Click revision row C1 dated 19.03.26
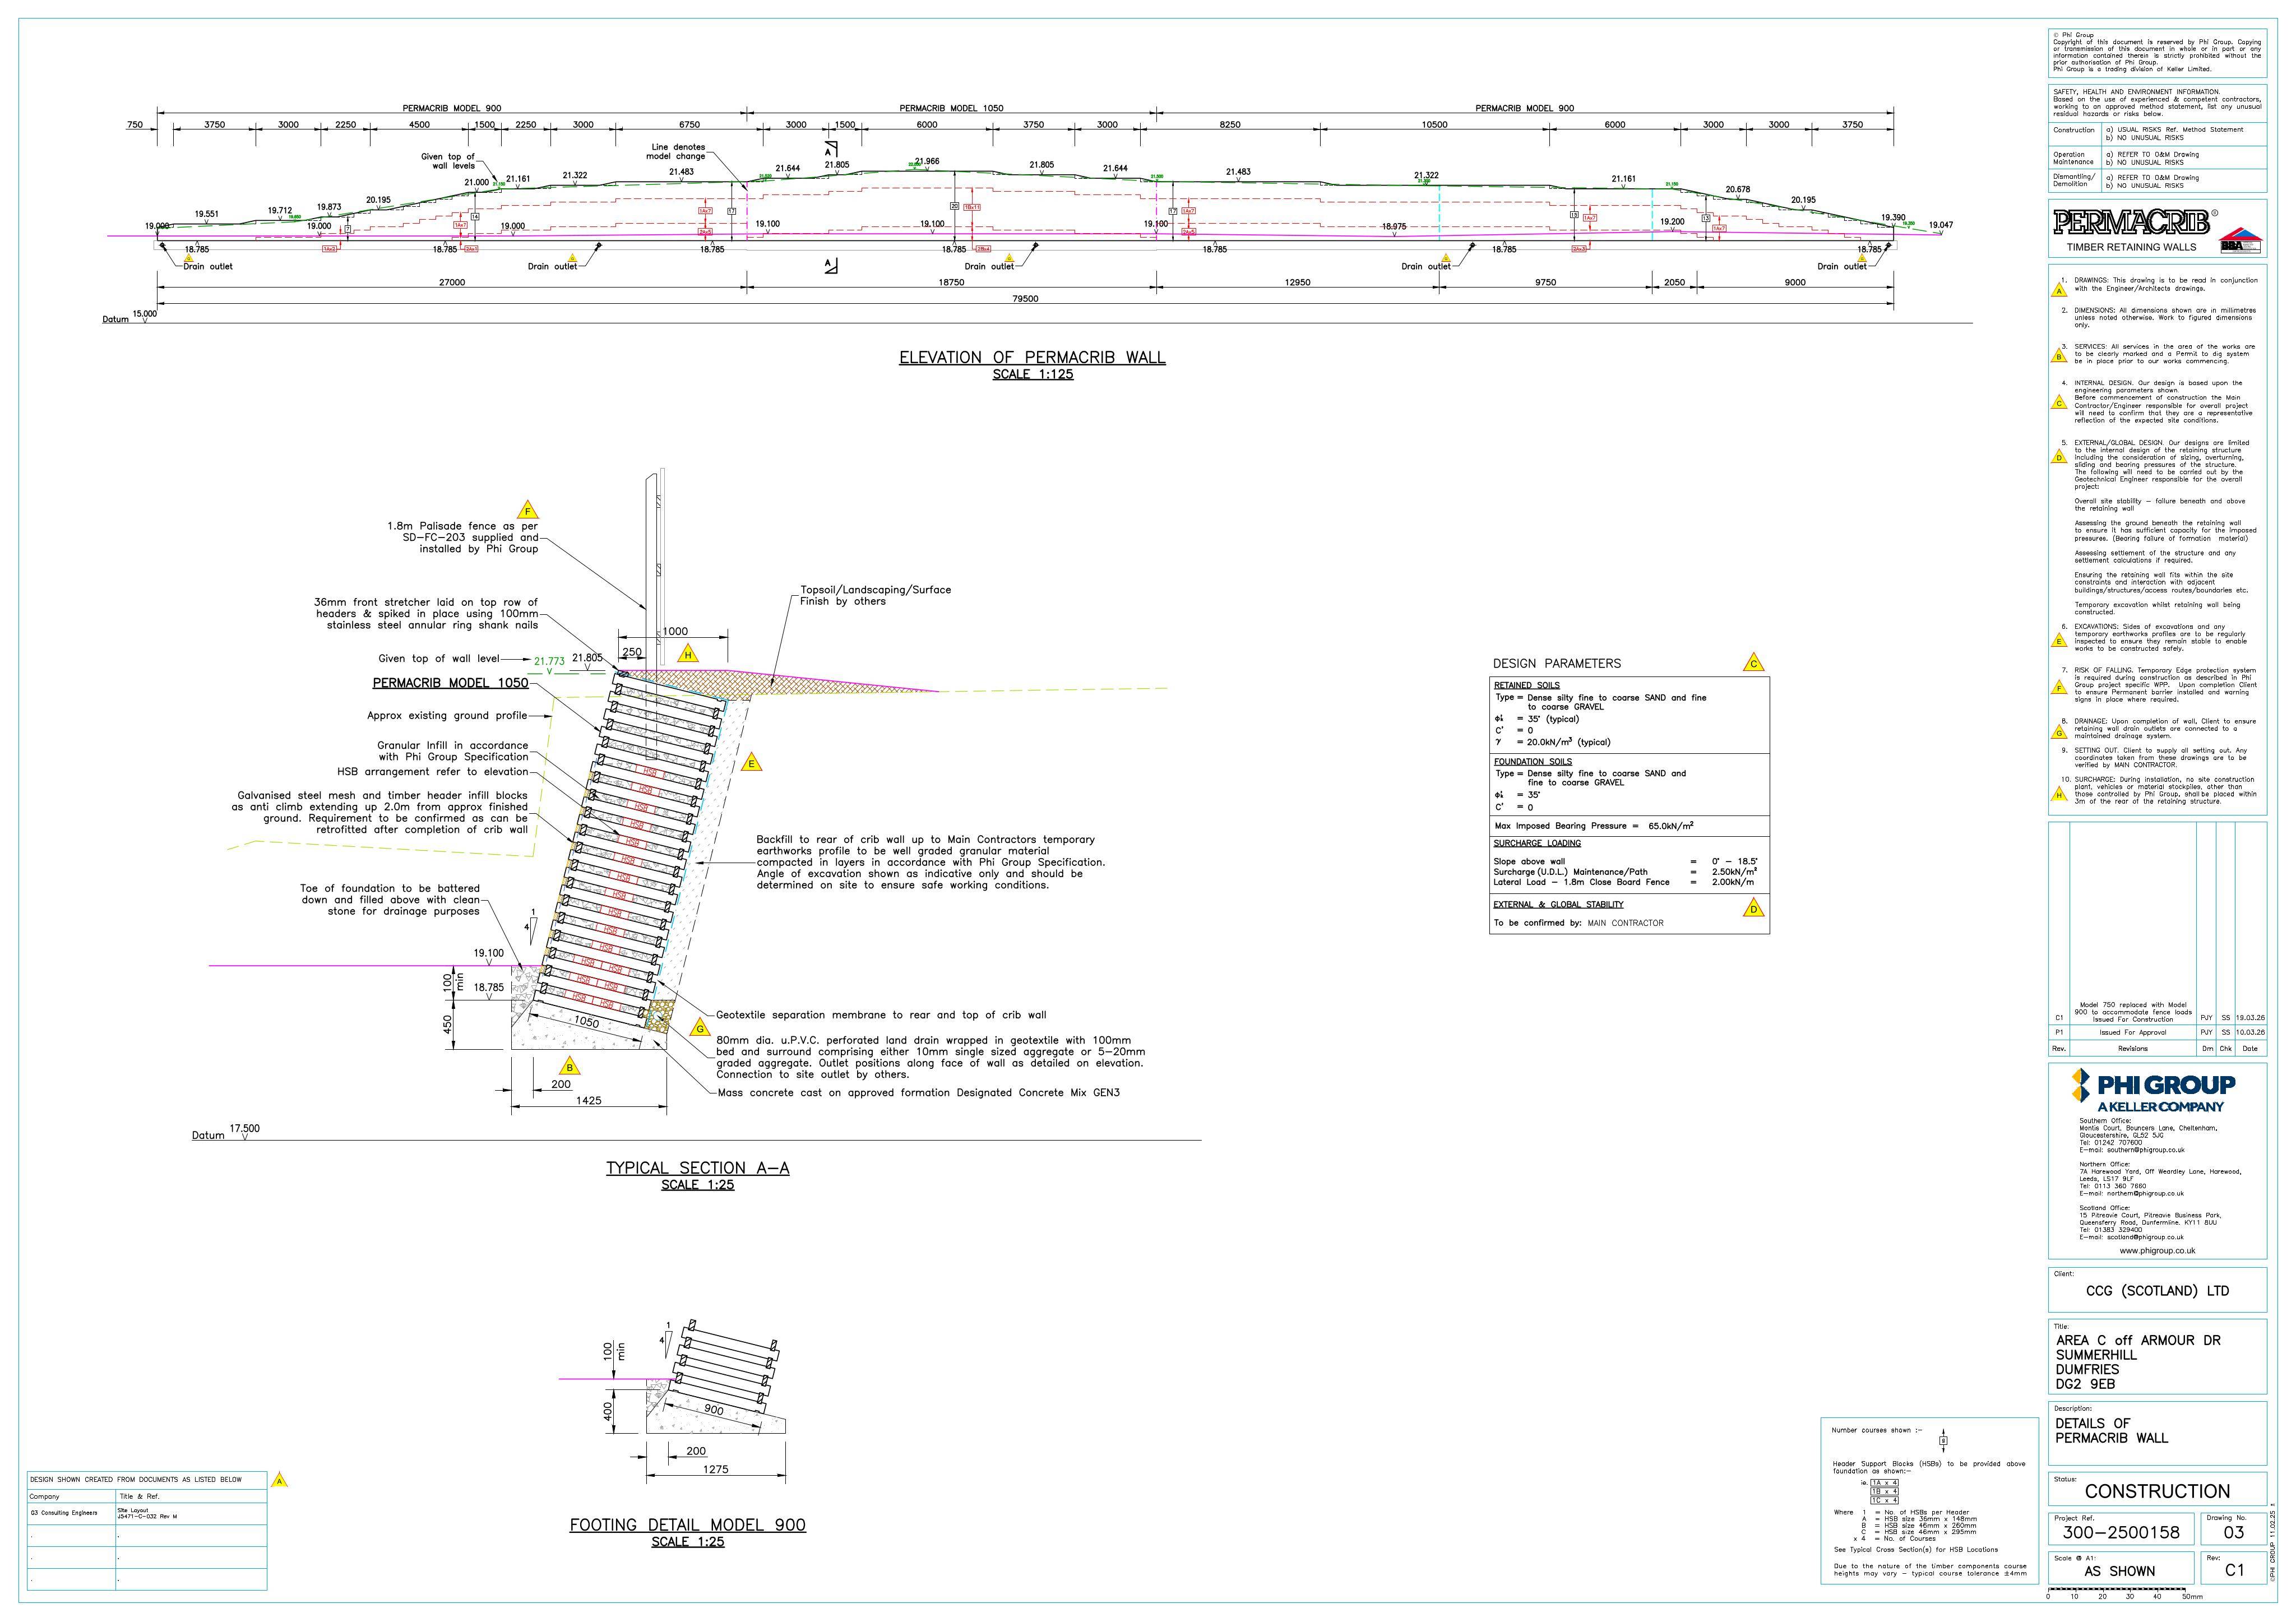Viewport: 2296px width, 1622px height. click(x=2157, y=1012)
